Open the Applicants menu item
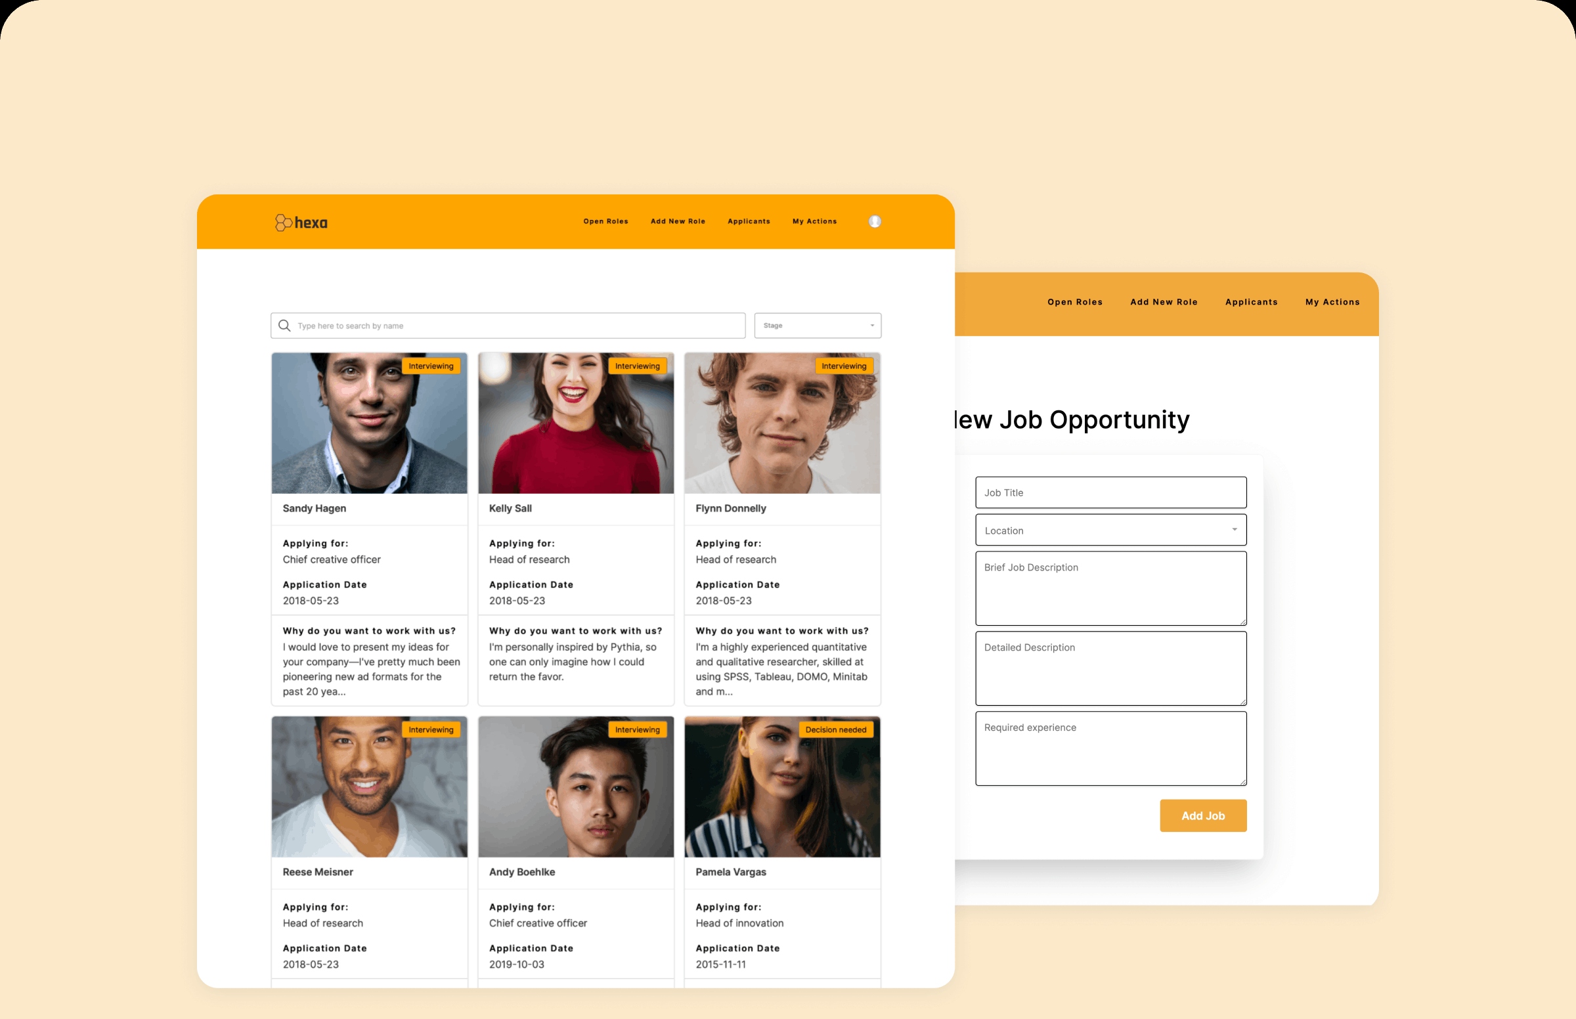Viewport: 1576px width, 1019px height. tap(749, 221)
